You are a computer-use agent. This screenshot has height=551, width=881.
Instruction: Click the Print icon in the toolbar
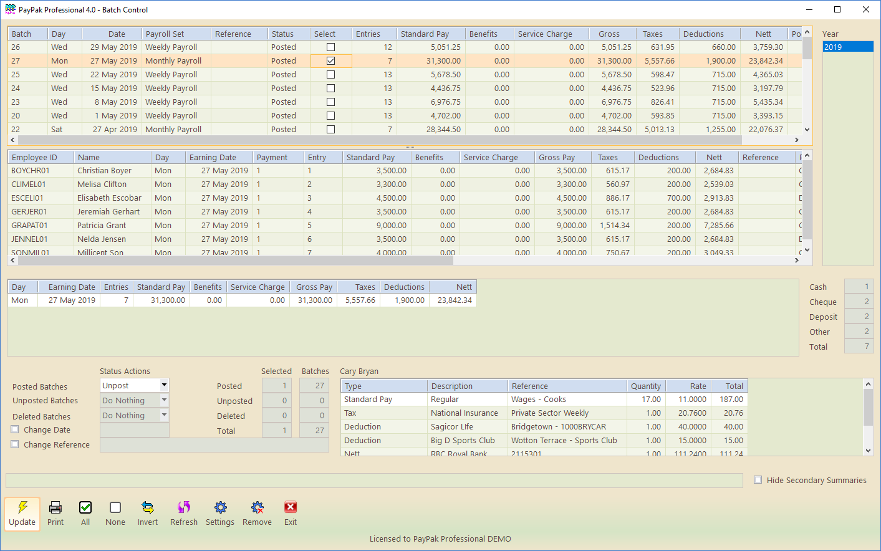(55, 507)
